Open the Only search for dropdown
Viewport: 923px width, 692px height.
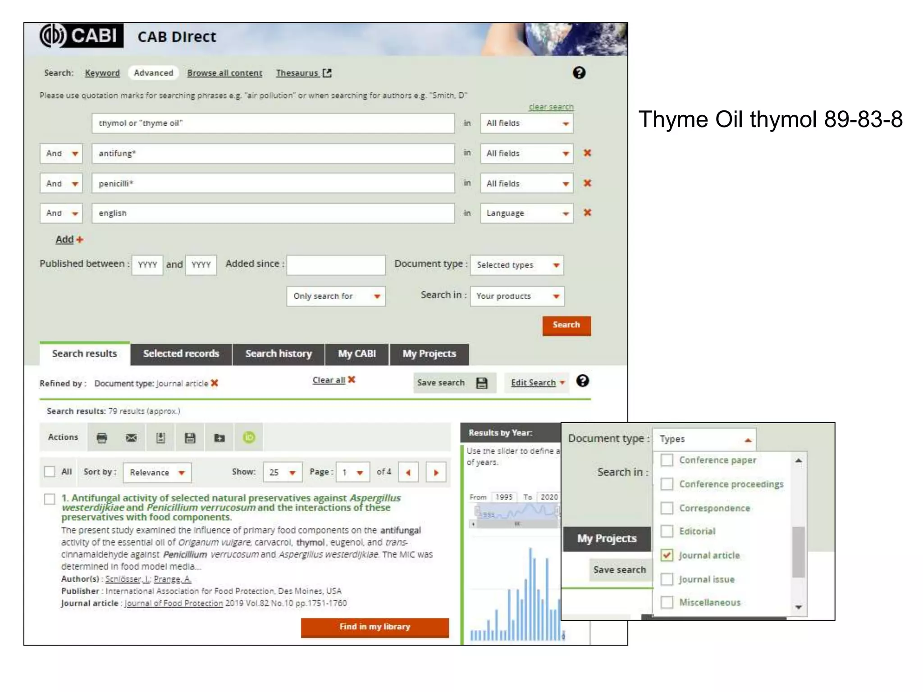pos(336,296)
